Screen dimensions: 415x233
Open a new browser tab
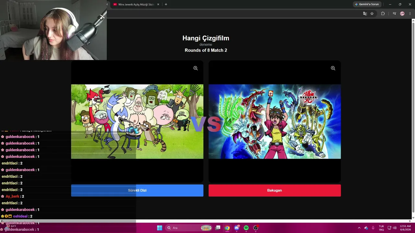click(x=166, y=5)
